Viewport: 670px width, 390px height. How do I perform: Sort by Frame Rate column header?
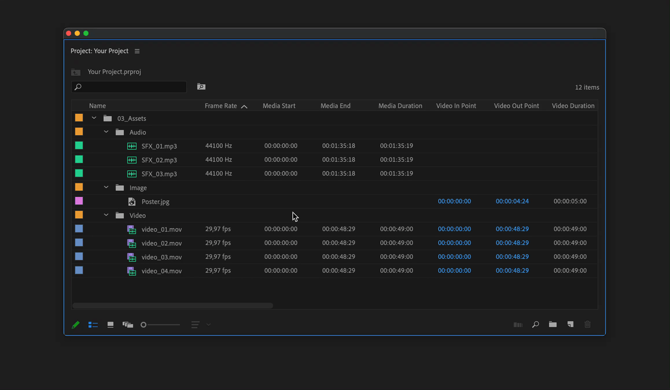coord(221,106)
